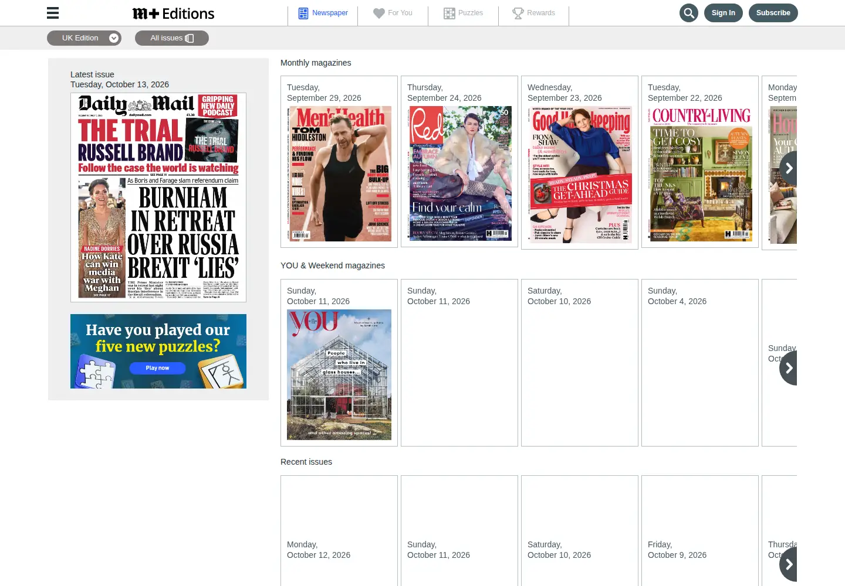Image resolution: width=845 pixels, height=586 pixels.
Task: Open the YOU magazine cover
Action: 339,374
